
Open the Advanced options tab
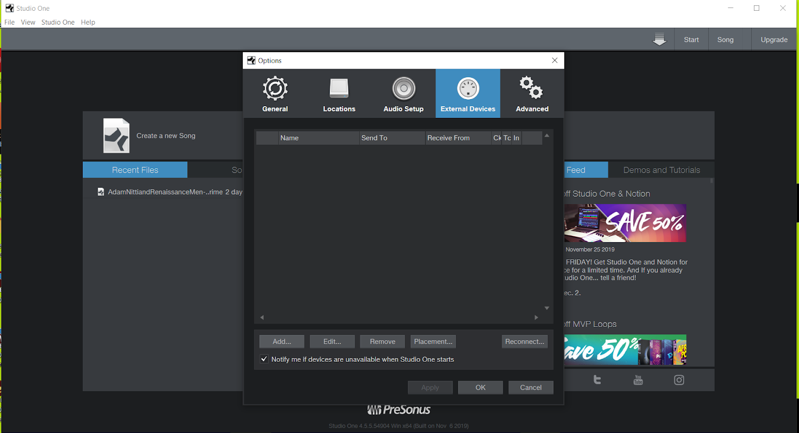point(532,94)
